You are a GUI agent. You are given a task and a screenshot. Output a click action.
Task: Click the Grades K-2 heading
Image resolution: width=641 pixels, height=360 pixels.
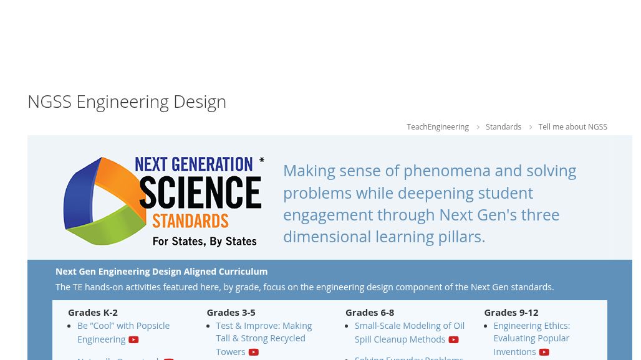[93, 313]
